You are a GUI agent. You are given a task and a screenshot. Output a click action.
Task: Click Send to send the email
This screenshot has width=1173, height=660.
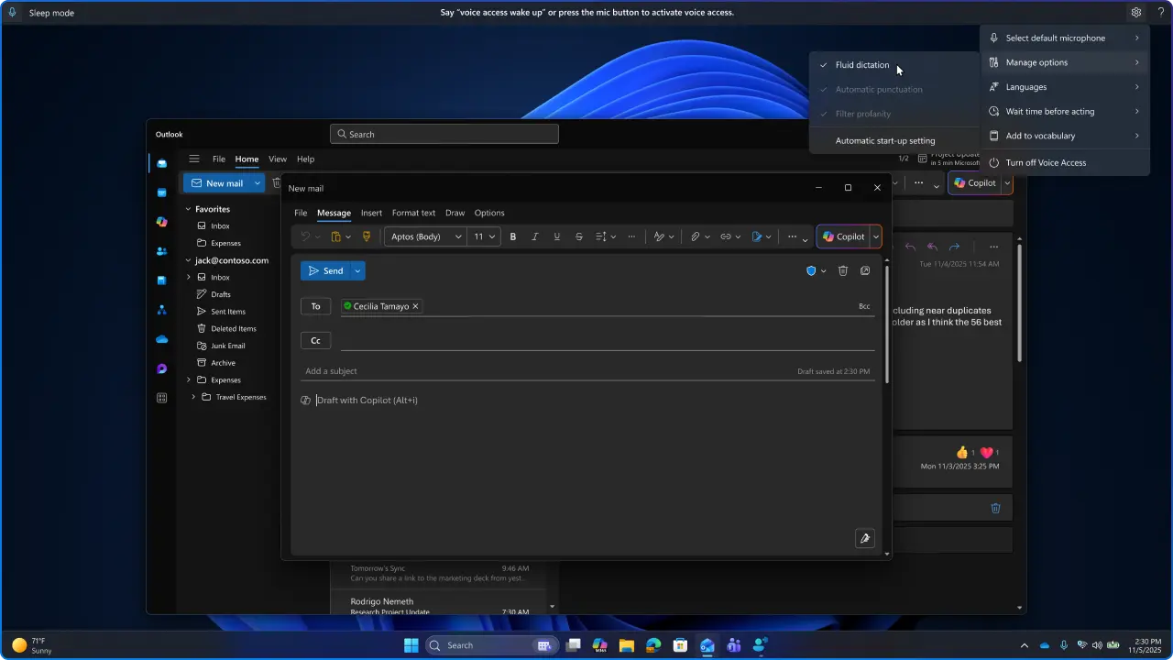pyautogui.click(x=328, y=270)
